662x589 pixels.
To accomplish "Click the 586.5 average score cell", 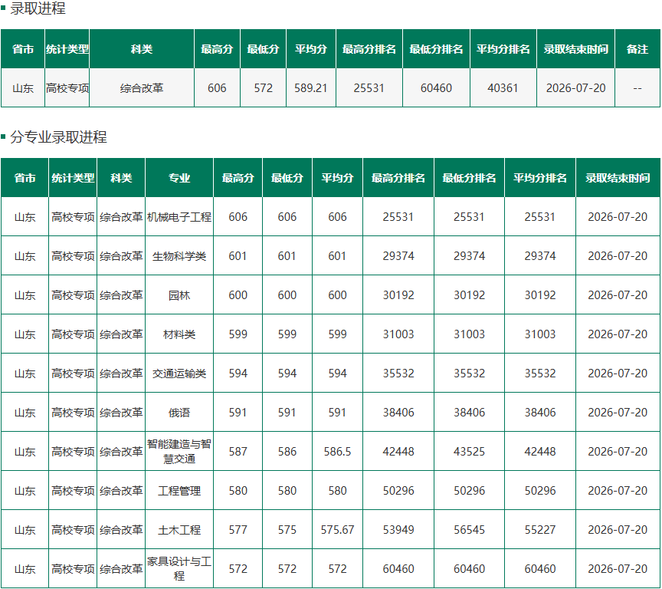I will [x=337, y=451].
